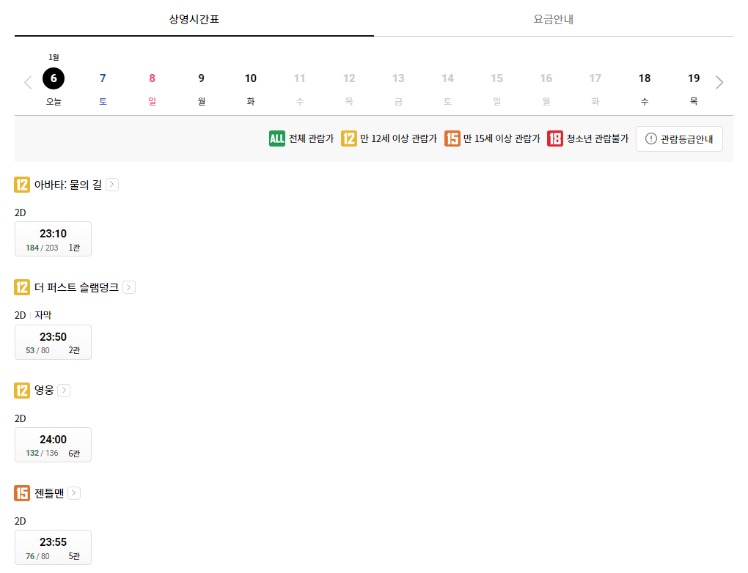Screen dimensions: 748x573
Task: Click the disabled date 11 수
Action: pyautogui.click(x=300, y=88)
